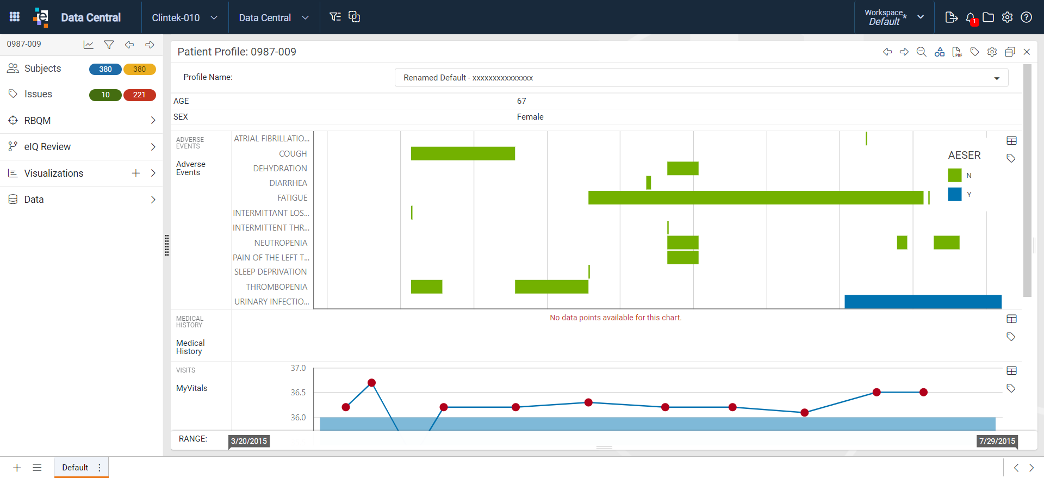The height and width of the screenshot is (478, 1044).
Task: Open the notifications bell icon
Action: [971, 17]
